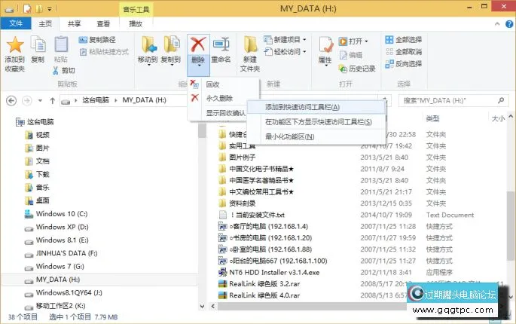Click the Forward navigation arrow
This screenshot has width=516, height=324.
pos(27,100)
